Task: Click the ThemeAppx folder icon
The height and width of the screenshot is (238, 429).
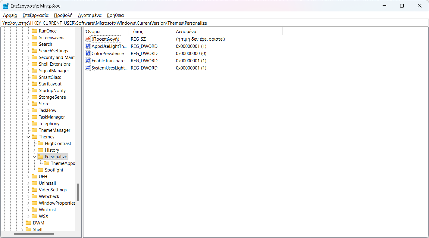Action: [46, 163]
